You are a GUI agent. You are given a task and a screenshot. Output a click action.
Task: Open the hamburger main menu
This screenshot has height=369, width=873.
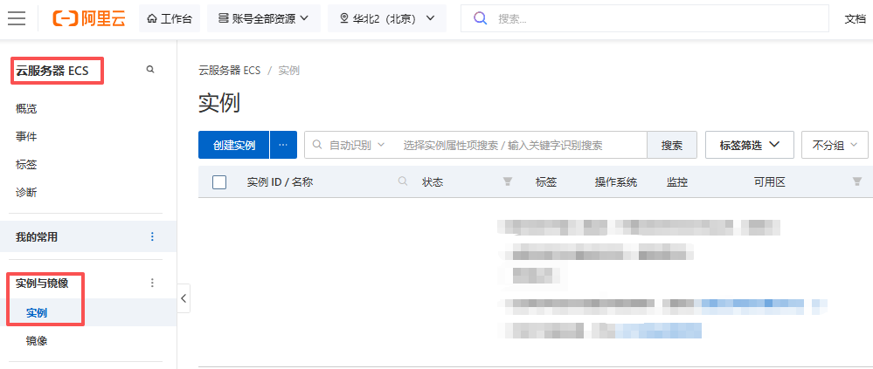pyautogui.click(x=17, y=18)
